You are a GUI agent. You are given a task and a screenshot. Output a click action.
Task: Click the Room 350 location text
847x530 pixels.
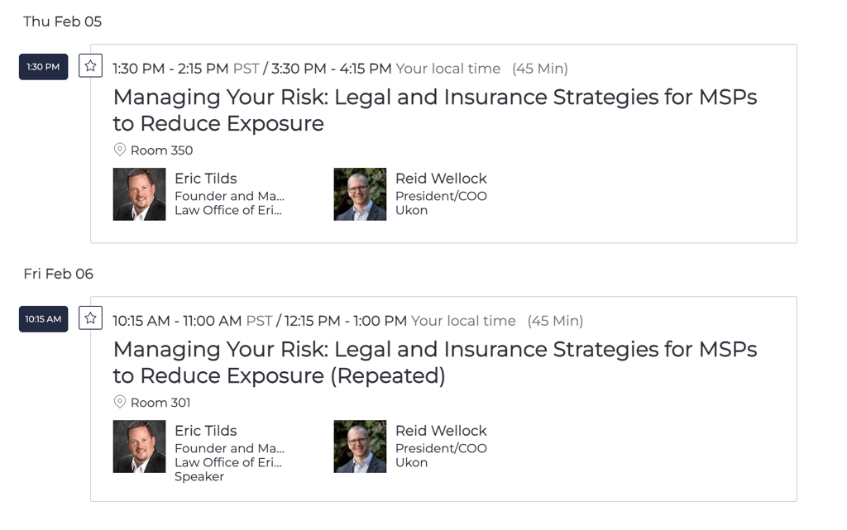(x=161, y=150)
